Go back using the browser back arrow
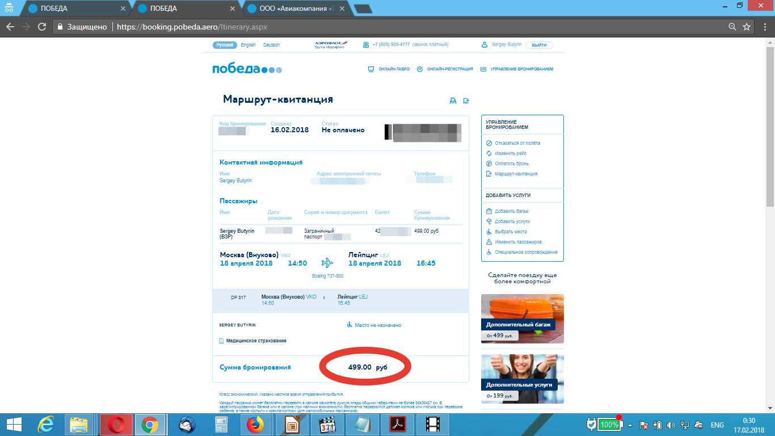This screenshot has width=775, height=436. point(10,27)
